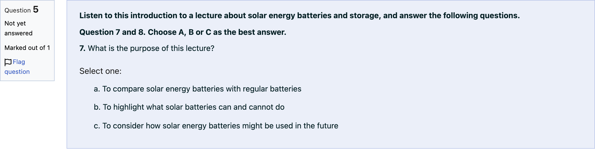
Task: Click the question text "What is the purpose of this lecture?"
Action: [x=151, y=48]
